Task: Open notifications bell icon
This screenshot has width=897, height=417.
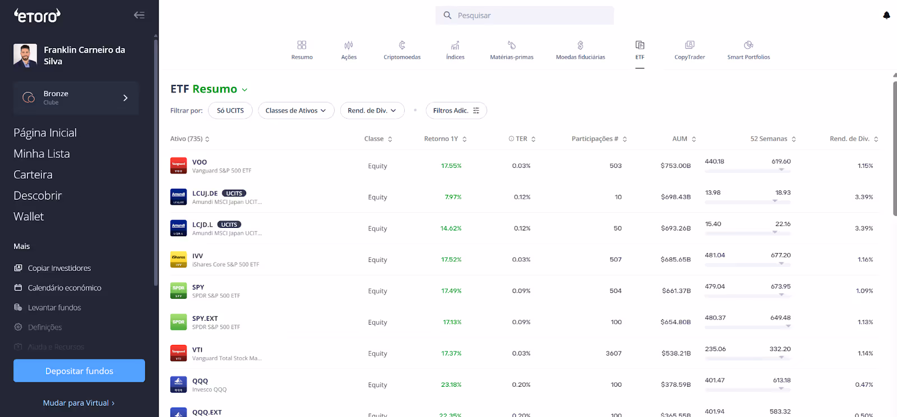Action: pyautogui.click(x=886, y=15)
